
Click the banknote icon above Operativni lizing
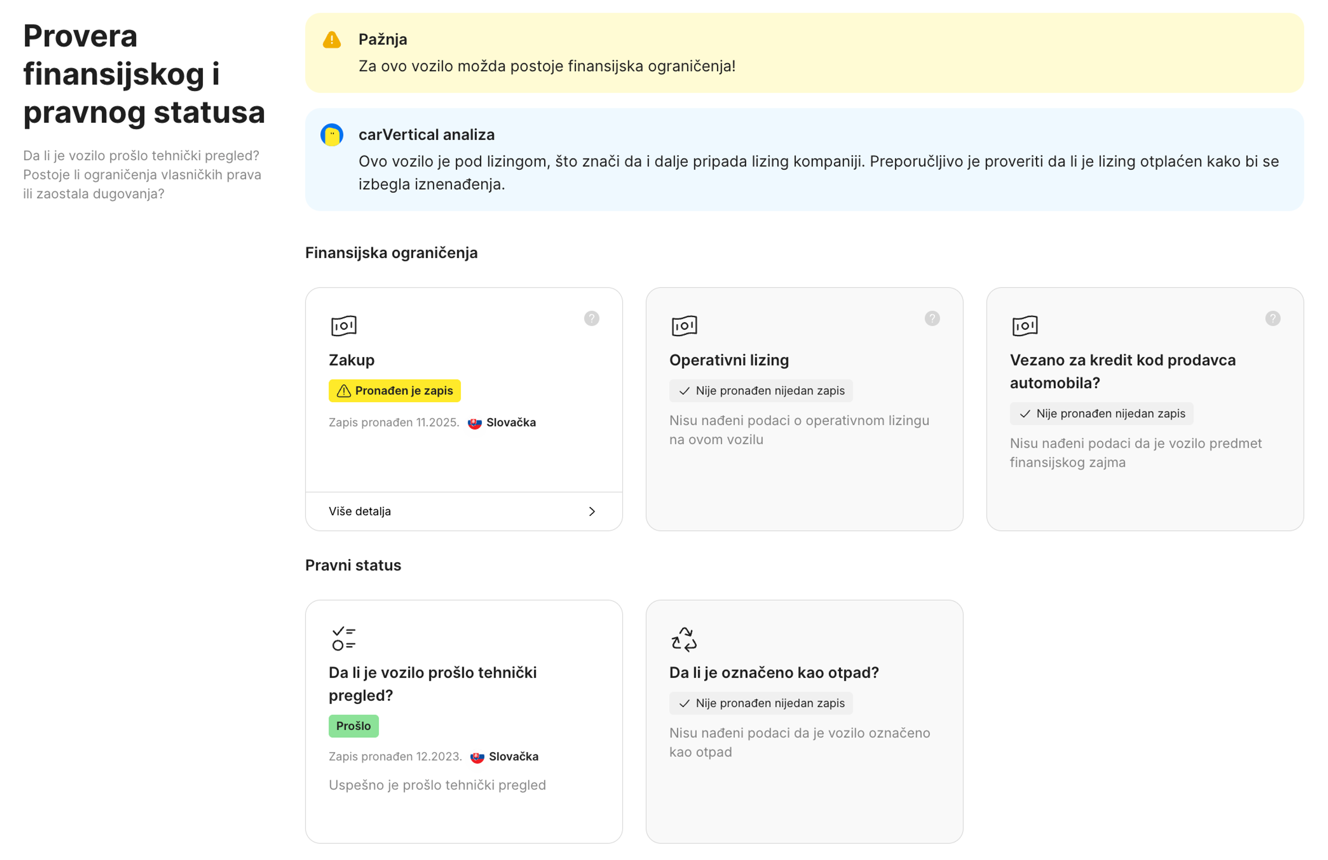(684, 326)
